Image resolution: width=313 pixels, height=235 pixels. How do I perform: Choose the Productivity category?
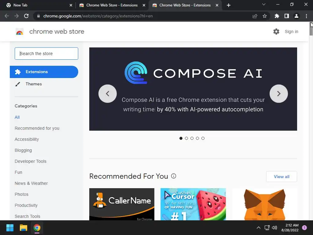[26, 205]
